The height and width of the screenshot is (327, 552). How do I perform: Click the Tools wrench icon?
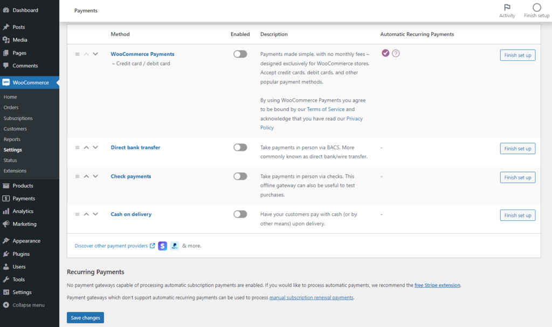click(x=6, y=280)
